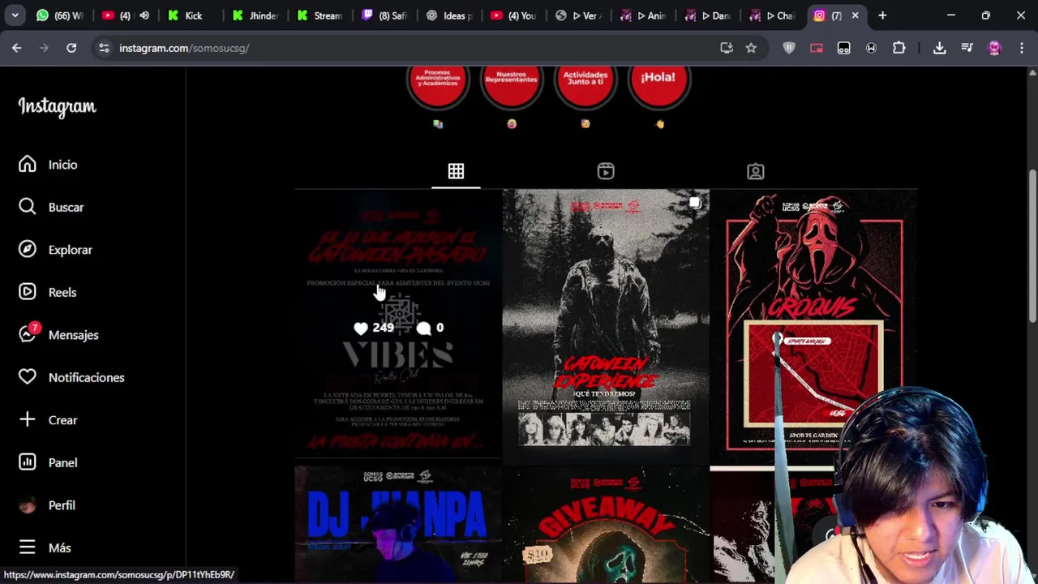Open the Chrome profile avatar
1038x584 pixels.
[994, 48]
